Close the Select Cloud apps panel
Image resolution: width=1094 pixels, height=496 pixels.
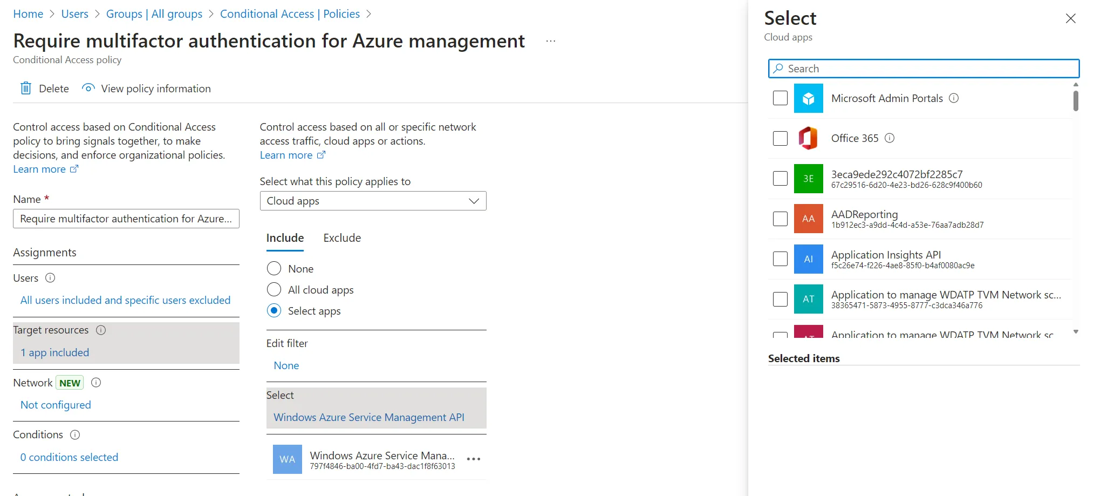point(1071,19)
